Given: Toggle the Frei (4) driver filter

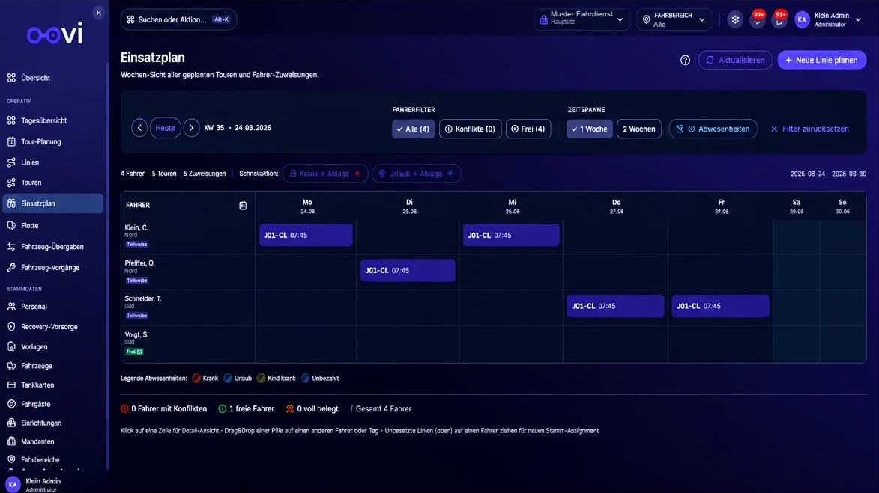Looking at the screenshot, I should pyautogui.click(x=528, y=129).
